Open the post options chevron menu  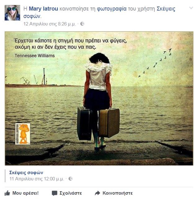tap(191, 8)
